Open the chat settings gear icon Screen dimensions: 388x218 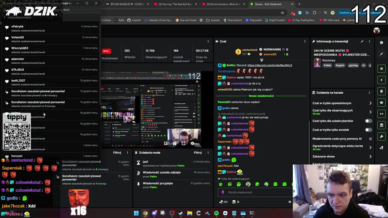289,202
